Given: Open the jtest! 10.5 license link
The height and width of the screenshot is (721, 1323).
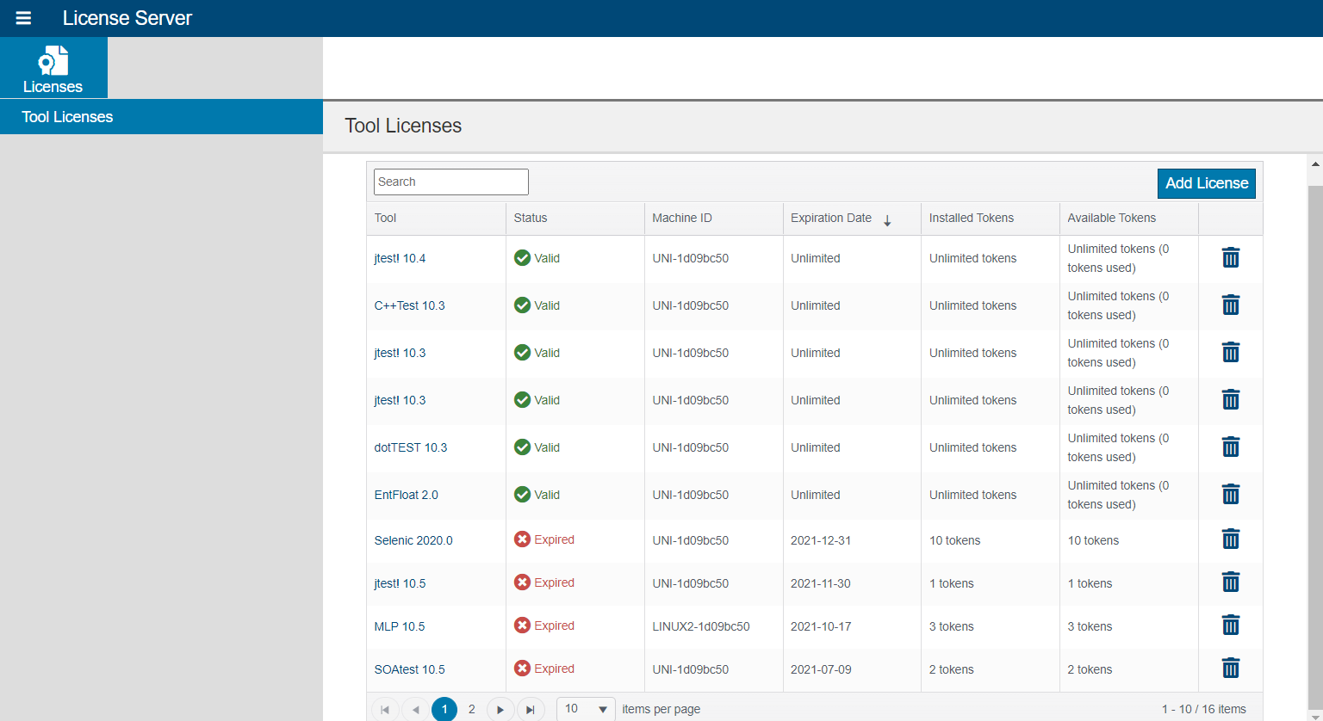Looking at the screenshot, I should coord(400,583).
